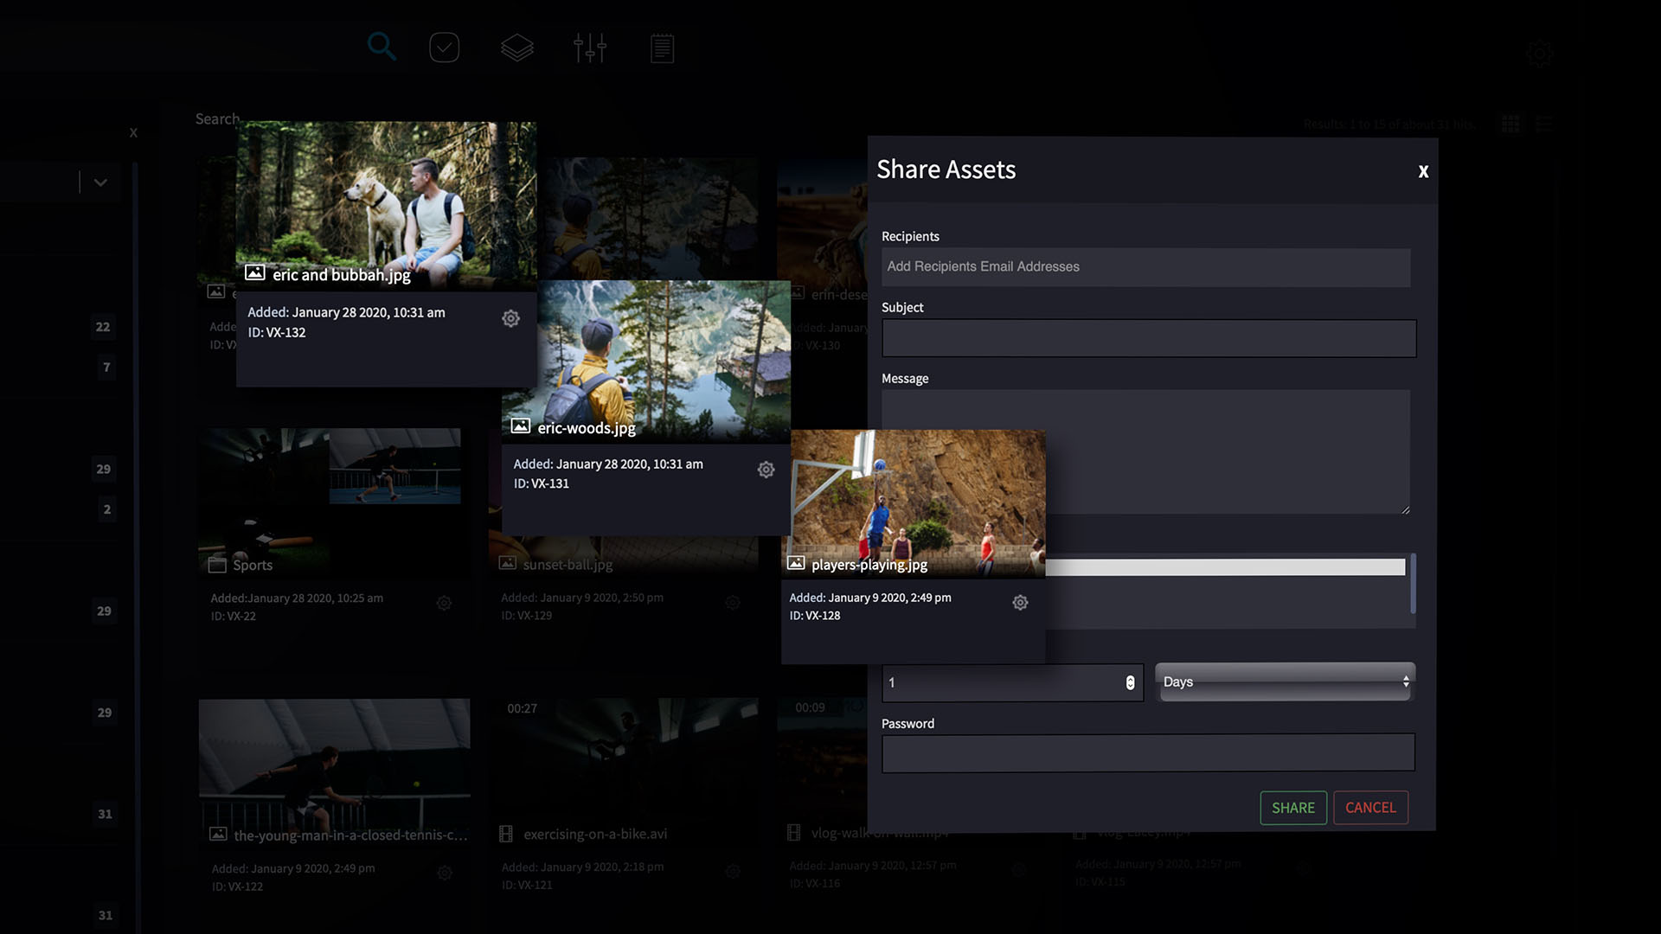Open gear icon on sunset-ball.jpg card
This screenshot has height=934, width=1661.
tap(733, 603)
